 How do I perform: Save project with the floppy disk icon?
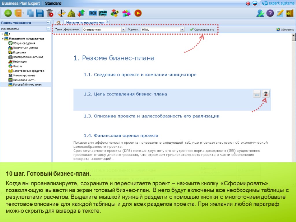click(x=40, y=13)
